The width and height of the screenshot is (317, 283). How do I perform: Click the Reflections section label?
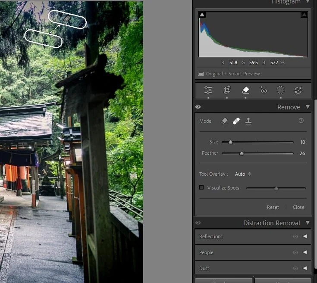click(210, 236)
